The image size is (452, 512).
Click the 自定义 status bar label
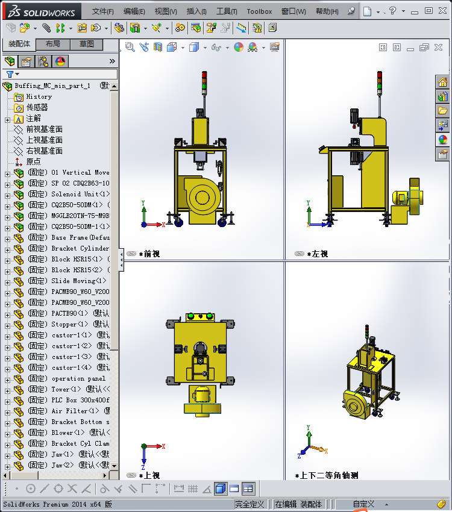(363, 504)
